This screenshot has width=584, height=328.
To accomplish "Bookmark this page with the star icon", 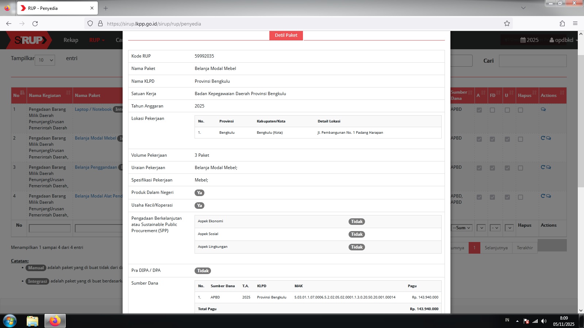I will 507,24.
